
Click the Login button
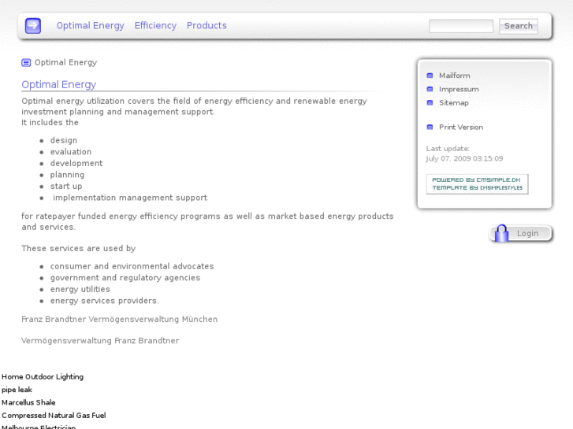pos(521,233)
